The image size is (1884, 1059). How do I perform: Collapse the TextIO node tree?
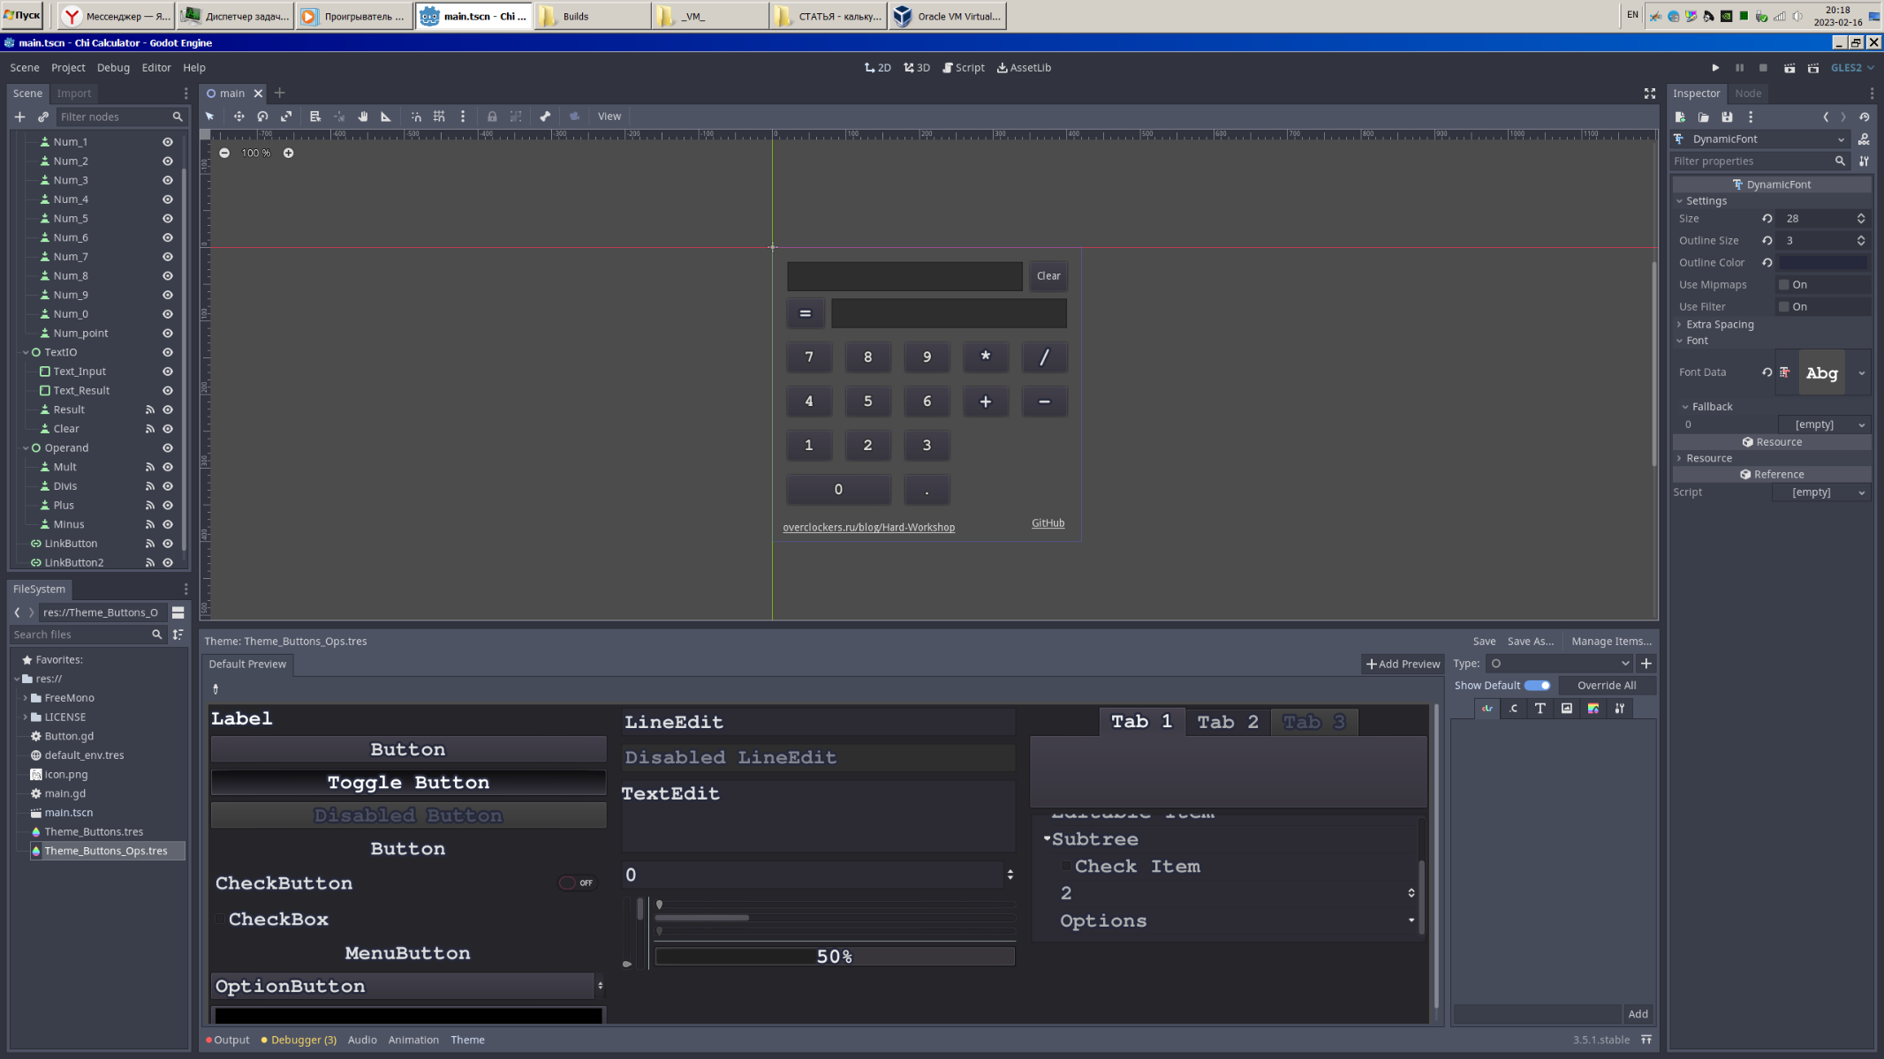[x=26, y=352]
